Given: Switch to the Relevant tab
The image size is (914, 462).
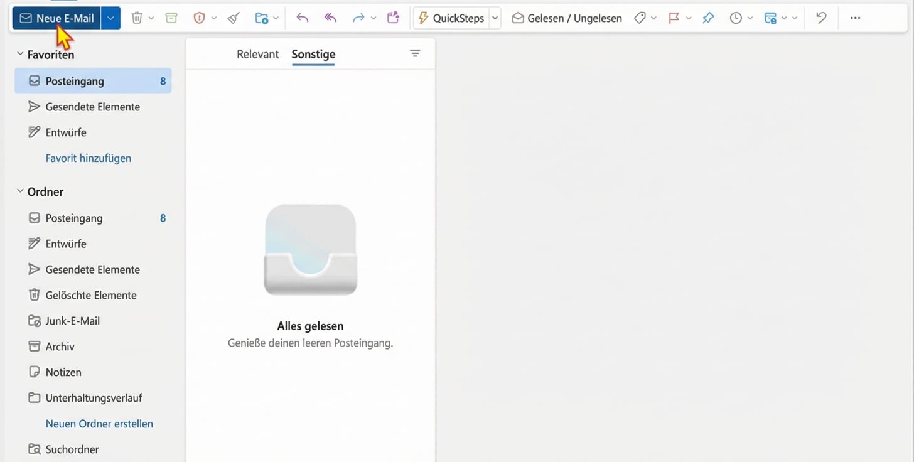Looking at the screenshot, I should coord(257,54).
